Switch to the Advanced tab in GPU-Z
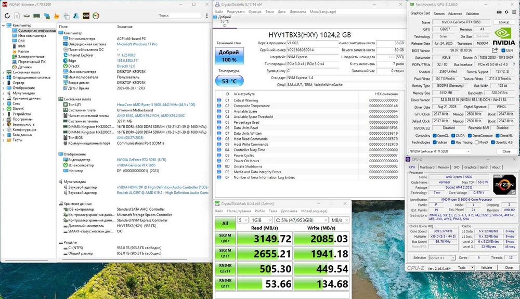520x299 pixels. click(455, 14)
